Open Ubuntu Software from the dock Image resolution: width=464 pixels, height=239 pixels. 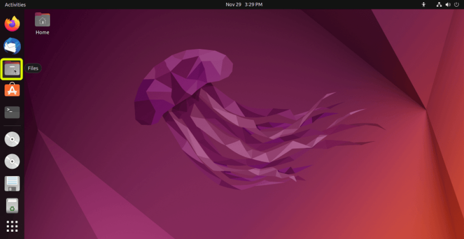pyautogui.click(x=12, y=90)
